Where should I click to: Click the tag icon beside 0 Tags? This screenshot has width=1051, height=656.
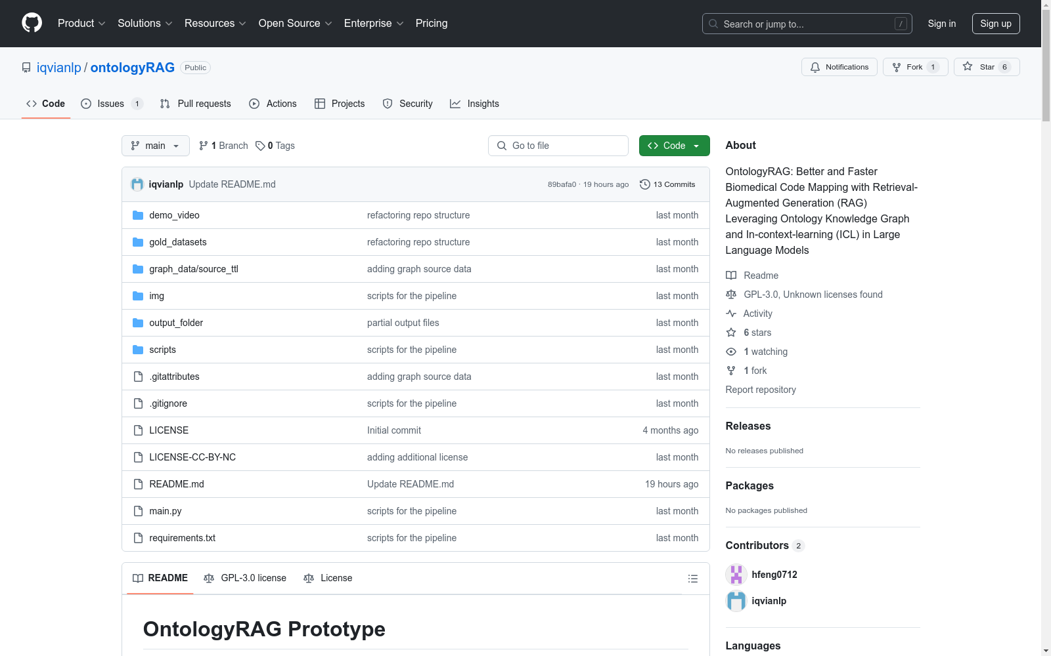tap(260, 146)
